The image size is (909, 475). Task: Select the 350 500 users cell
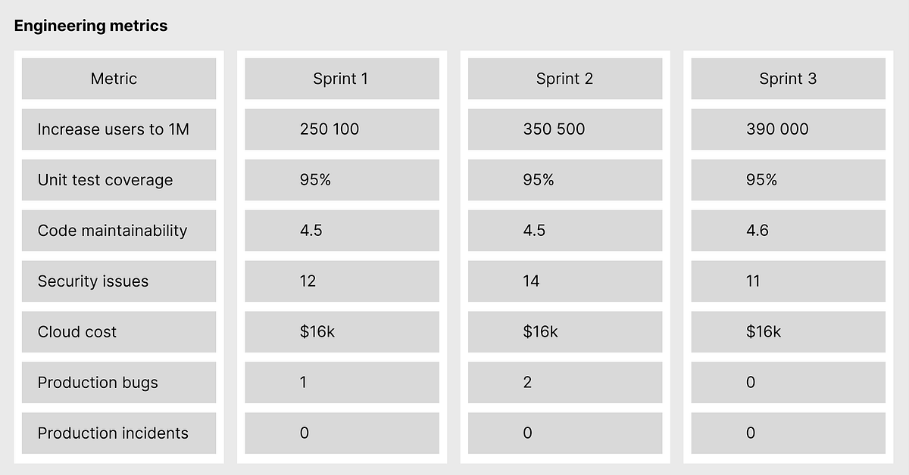coord(565,129)
